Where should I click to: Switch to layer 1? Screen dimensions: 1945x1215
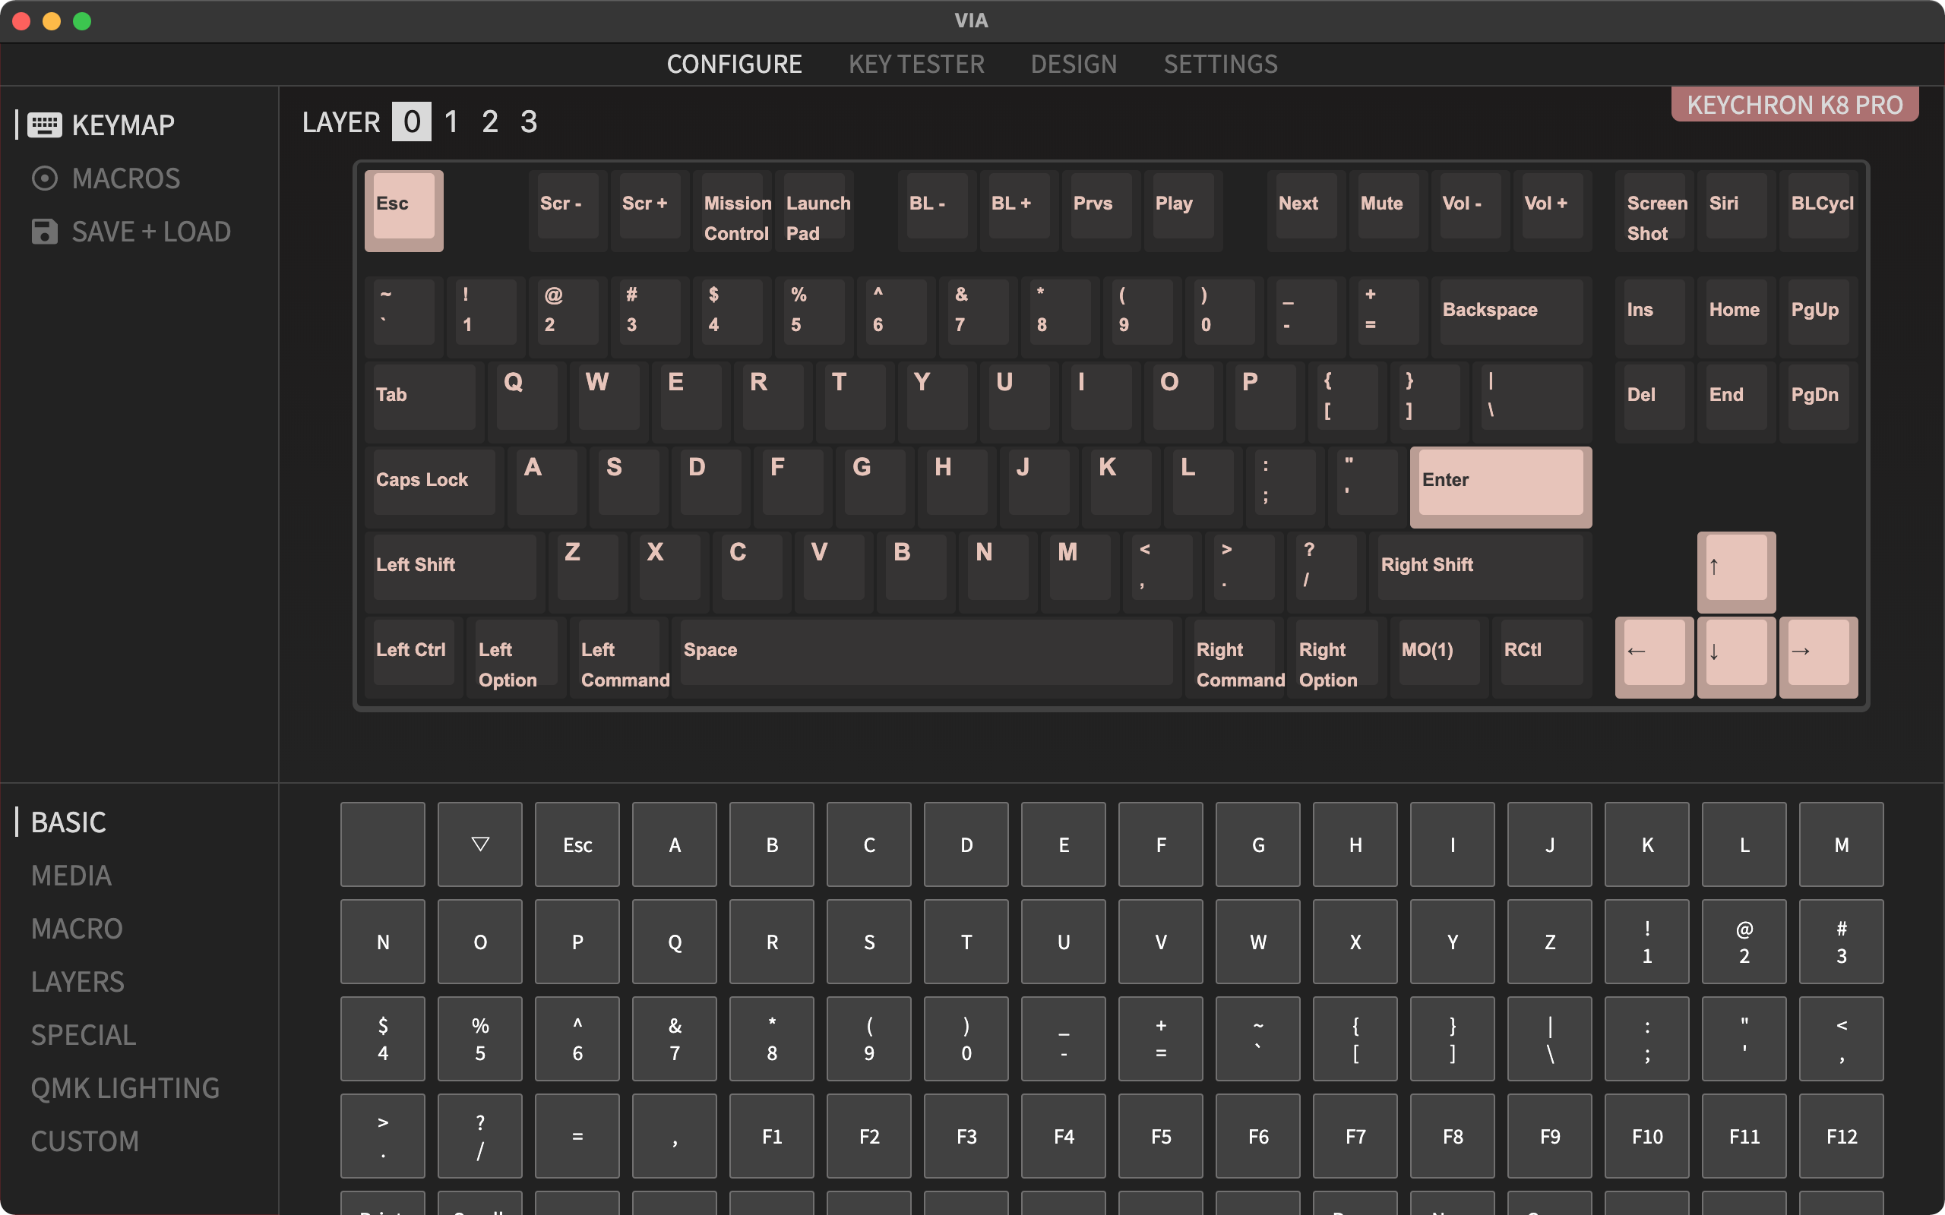tap(451, 121)
